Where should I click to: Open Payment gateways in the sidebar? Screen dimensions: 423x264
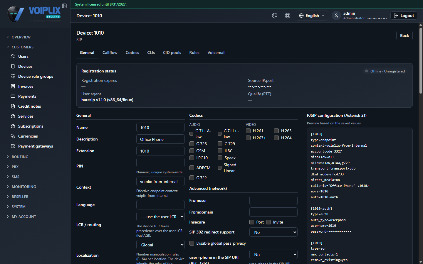click(36, 146)
